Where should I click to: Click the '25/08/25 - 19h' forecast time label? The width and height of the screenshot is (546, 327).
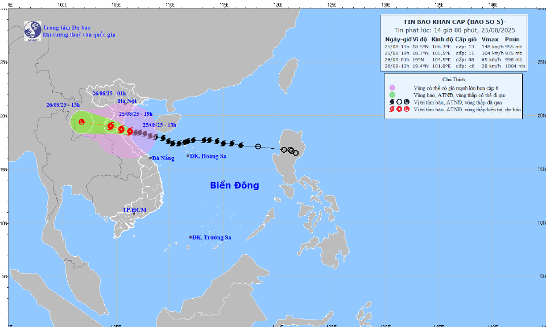(135, 114)
